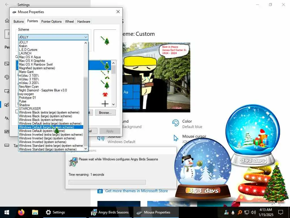
Task: Select the Help Select tree cursor with question mark
Action: [105, 75]
